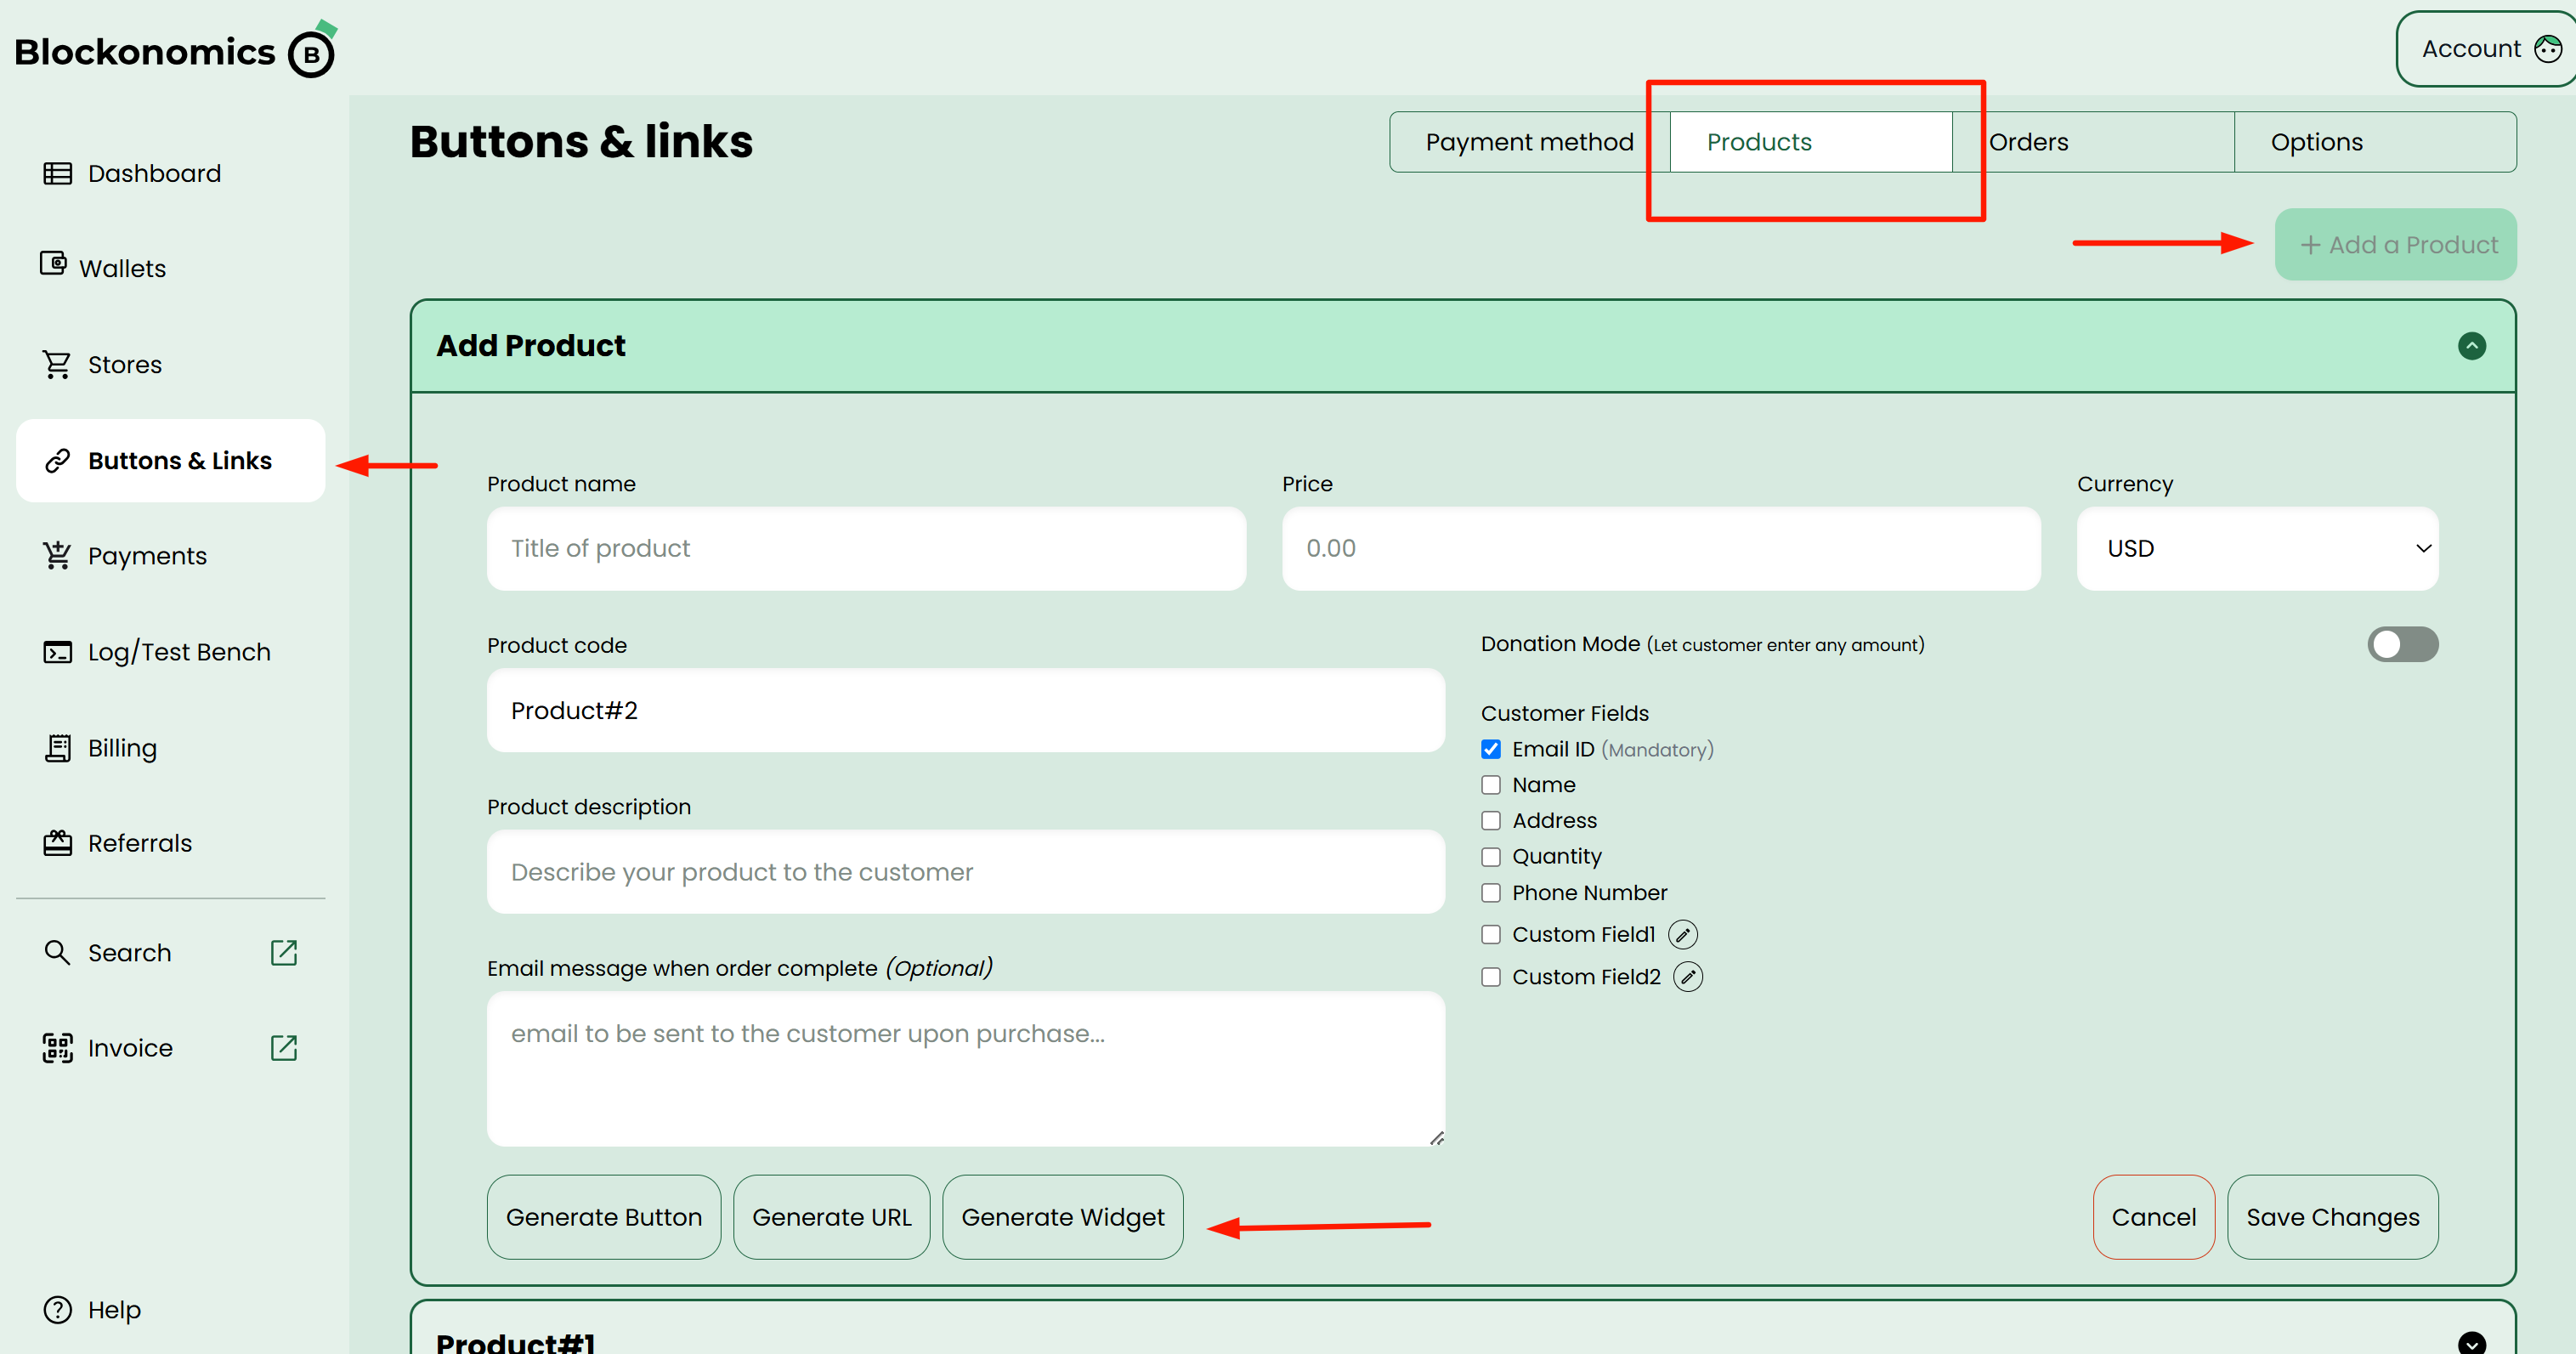Click the Generate Widget button
The height and width of the screenshot is (1354, 2576).
point(1062,1217)
